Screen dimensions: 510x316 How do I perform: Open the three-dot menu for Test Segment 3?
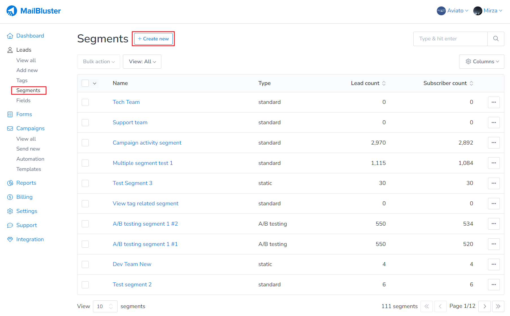(x=494, y=183)
